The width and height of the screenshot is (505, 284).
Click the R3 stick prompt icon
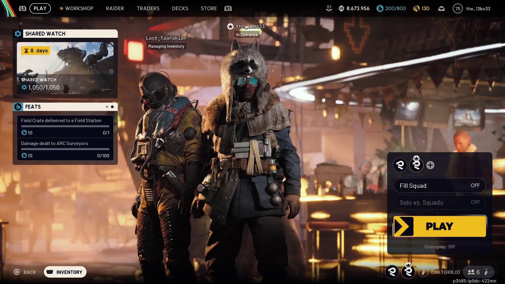click(329, 8)
